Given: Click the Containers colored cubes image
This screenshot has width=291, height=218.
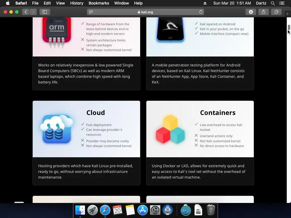Looking at the screenshot, I should click(x=171, y=129).
